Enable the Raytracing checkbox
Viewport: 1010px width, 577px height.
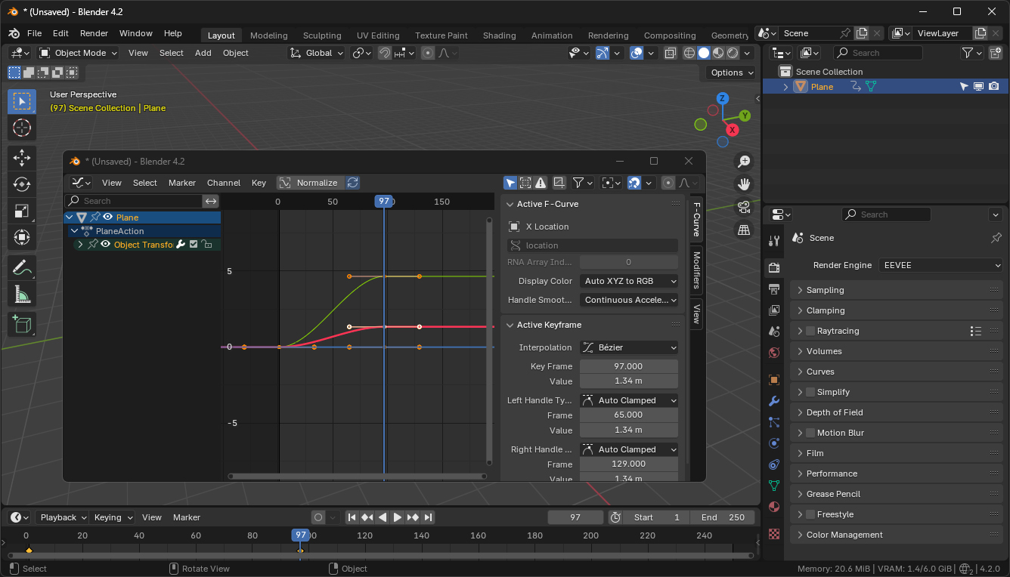810,331
